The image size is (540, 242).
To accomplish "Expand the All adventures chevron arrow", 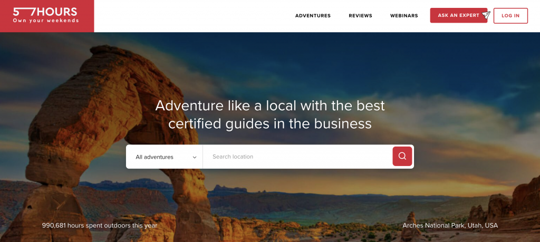I will 195,157.
